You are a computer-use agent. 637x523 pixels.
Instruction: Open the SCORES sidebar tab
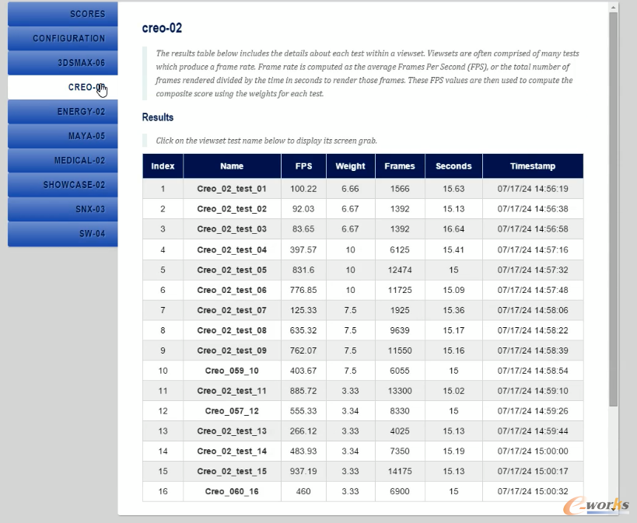point(63,14)
